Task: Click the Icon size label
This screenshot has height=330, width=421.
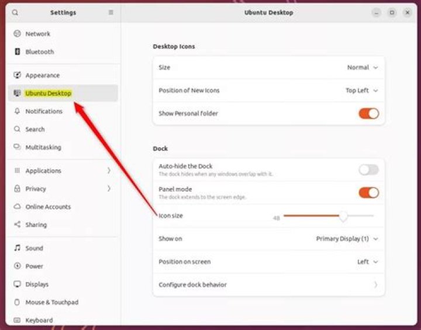Action: coord(171,216)
